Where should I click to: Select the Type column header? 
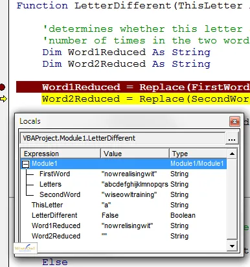198,154
